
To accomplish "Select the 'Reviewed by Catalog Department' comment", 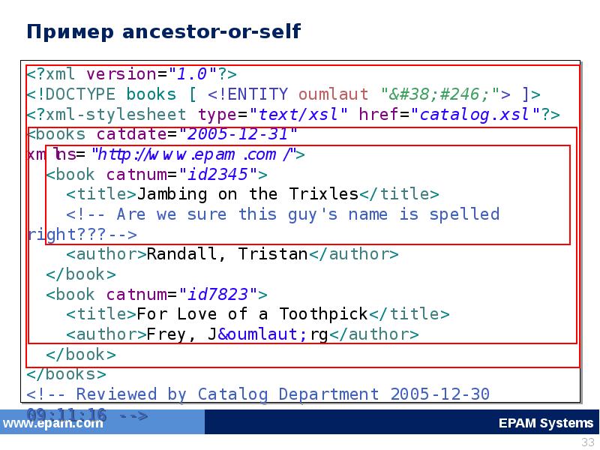I will click(262, 394).
